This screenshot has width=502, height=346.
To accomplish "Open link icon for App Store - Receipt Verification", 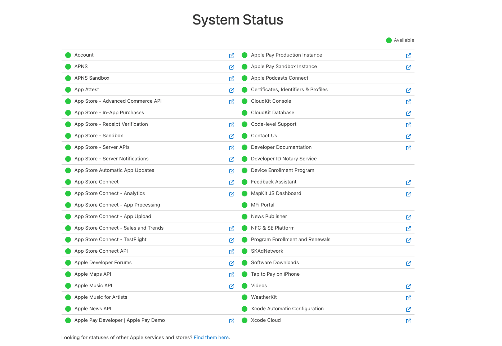I will tap(232, 125).
